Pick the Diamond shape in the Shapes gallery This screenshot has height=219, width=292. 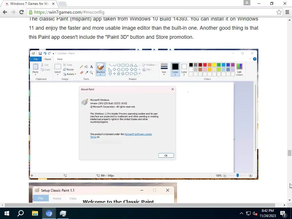(x=114, y=70)
